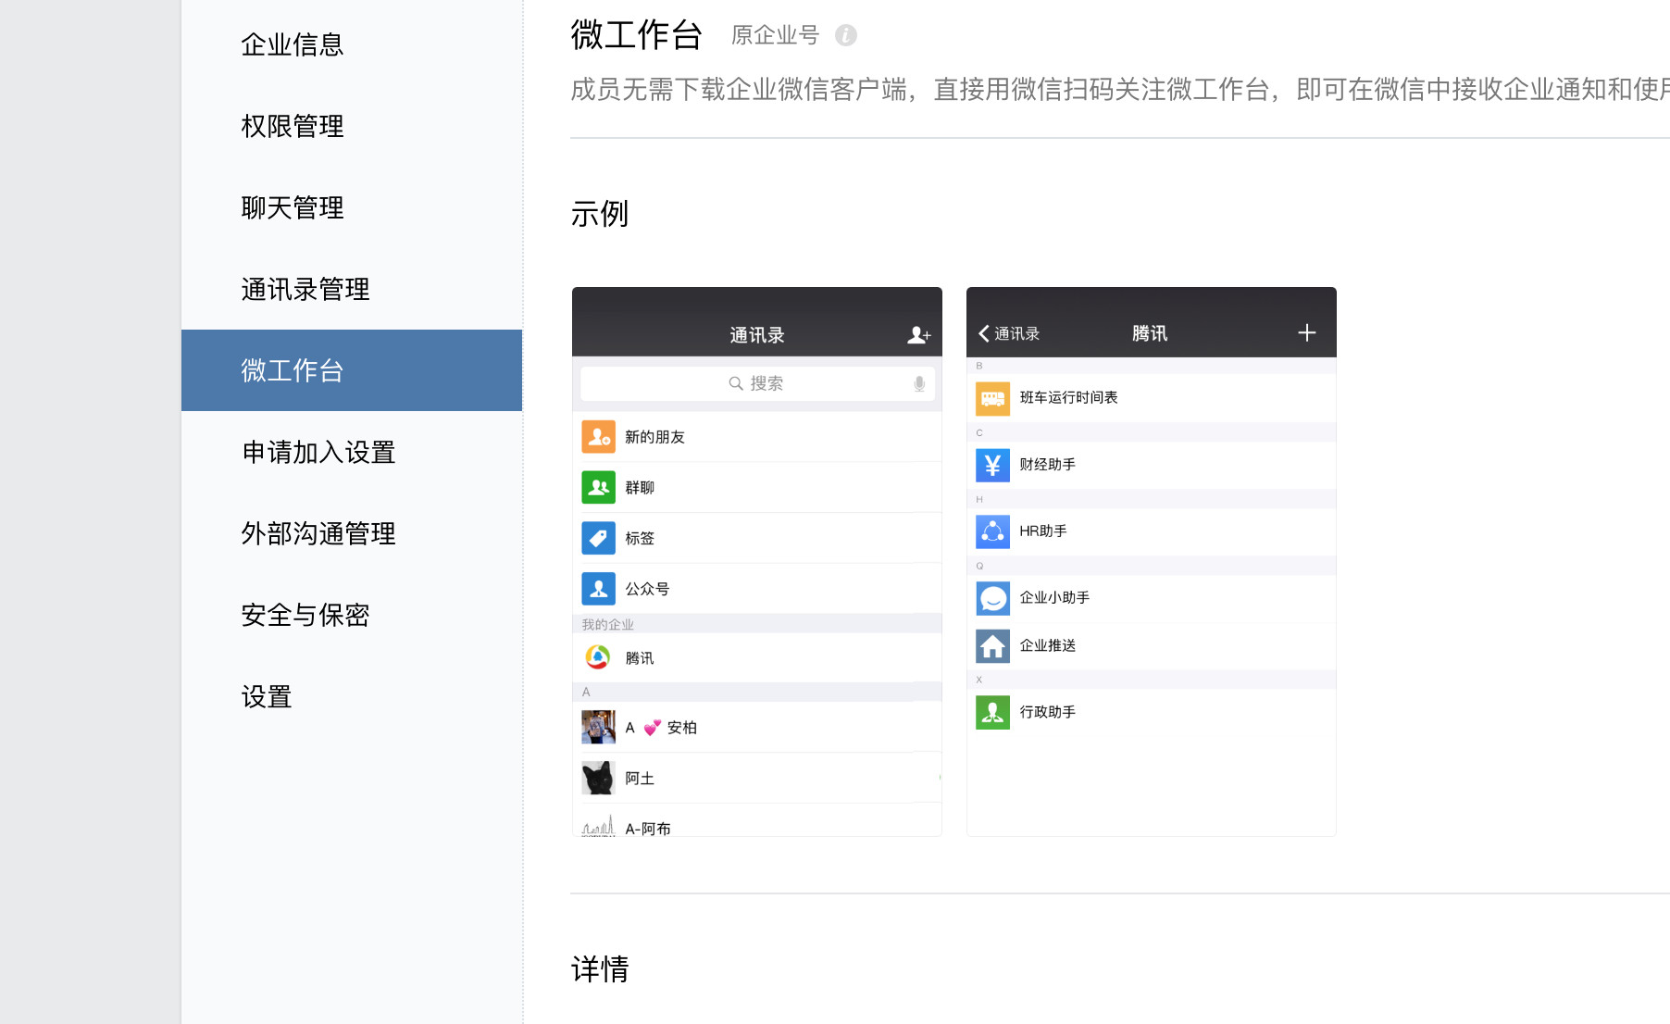Select 聊天管理 in the sidebar

click(x=352, y=207)
